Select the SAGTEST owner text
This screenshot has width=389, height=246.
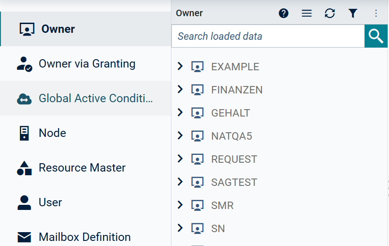click(234, 183)
